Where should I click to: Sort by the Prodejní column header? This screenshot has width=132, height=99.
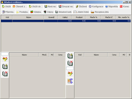coord(79,17)
